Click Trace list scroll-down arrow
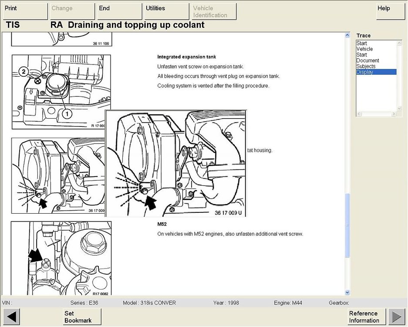 click(399, 109)
